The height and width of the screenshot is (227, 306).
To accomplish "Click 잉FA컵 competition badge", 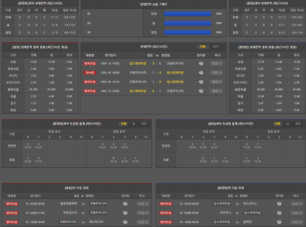I will point(90,73).
